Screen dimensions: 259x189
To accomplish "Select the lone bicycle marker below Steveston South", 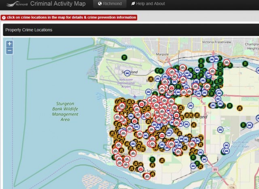I will (x=147, y=176).
